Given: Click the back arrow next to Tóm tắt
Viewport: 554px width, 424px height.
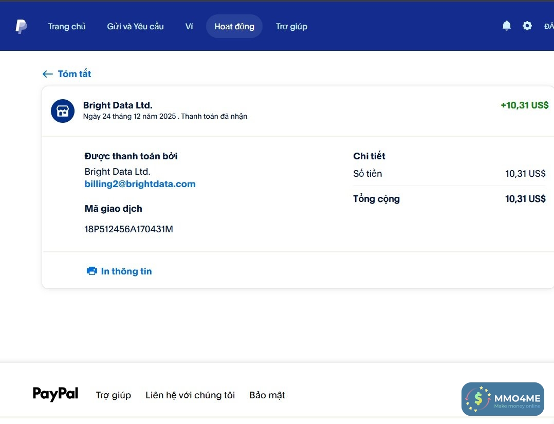Looking at the screenshot, I should click(x=47, y=74).
